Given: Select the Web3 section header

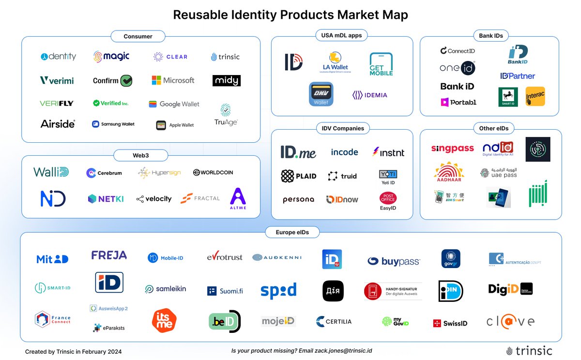Looking at the screenshot, I should [x=140, y=155].
